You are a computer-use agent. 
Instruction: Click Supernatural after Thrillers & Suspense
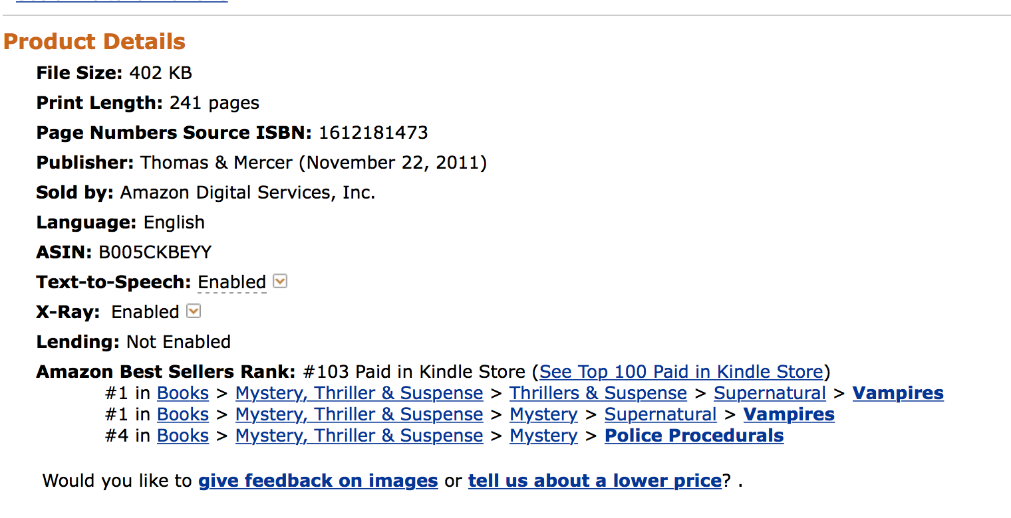(x=770, y=393)
